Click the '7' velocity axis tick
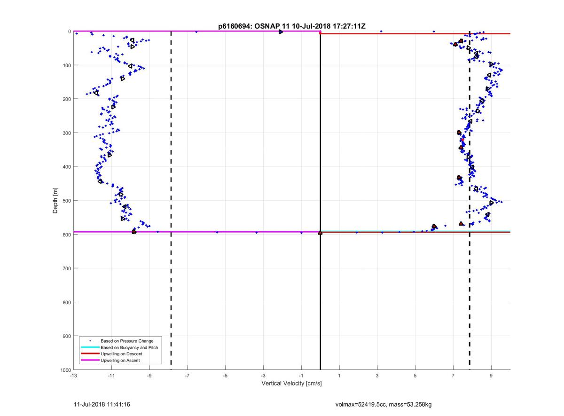This screenshot has height=416, width=564. [x=453, y=376]
